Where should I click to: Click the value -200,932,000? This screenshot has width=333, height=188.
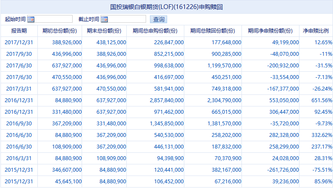283,66
